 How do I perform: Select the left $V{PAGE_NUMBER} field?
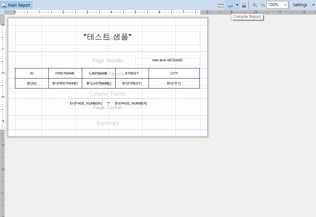[86, 103]
